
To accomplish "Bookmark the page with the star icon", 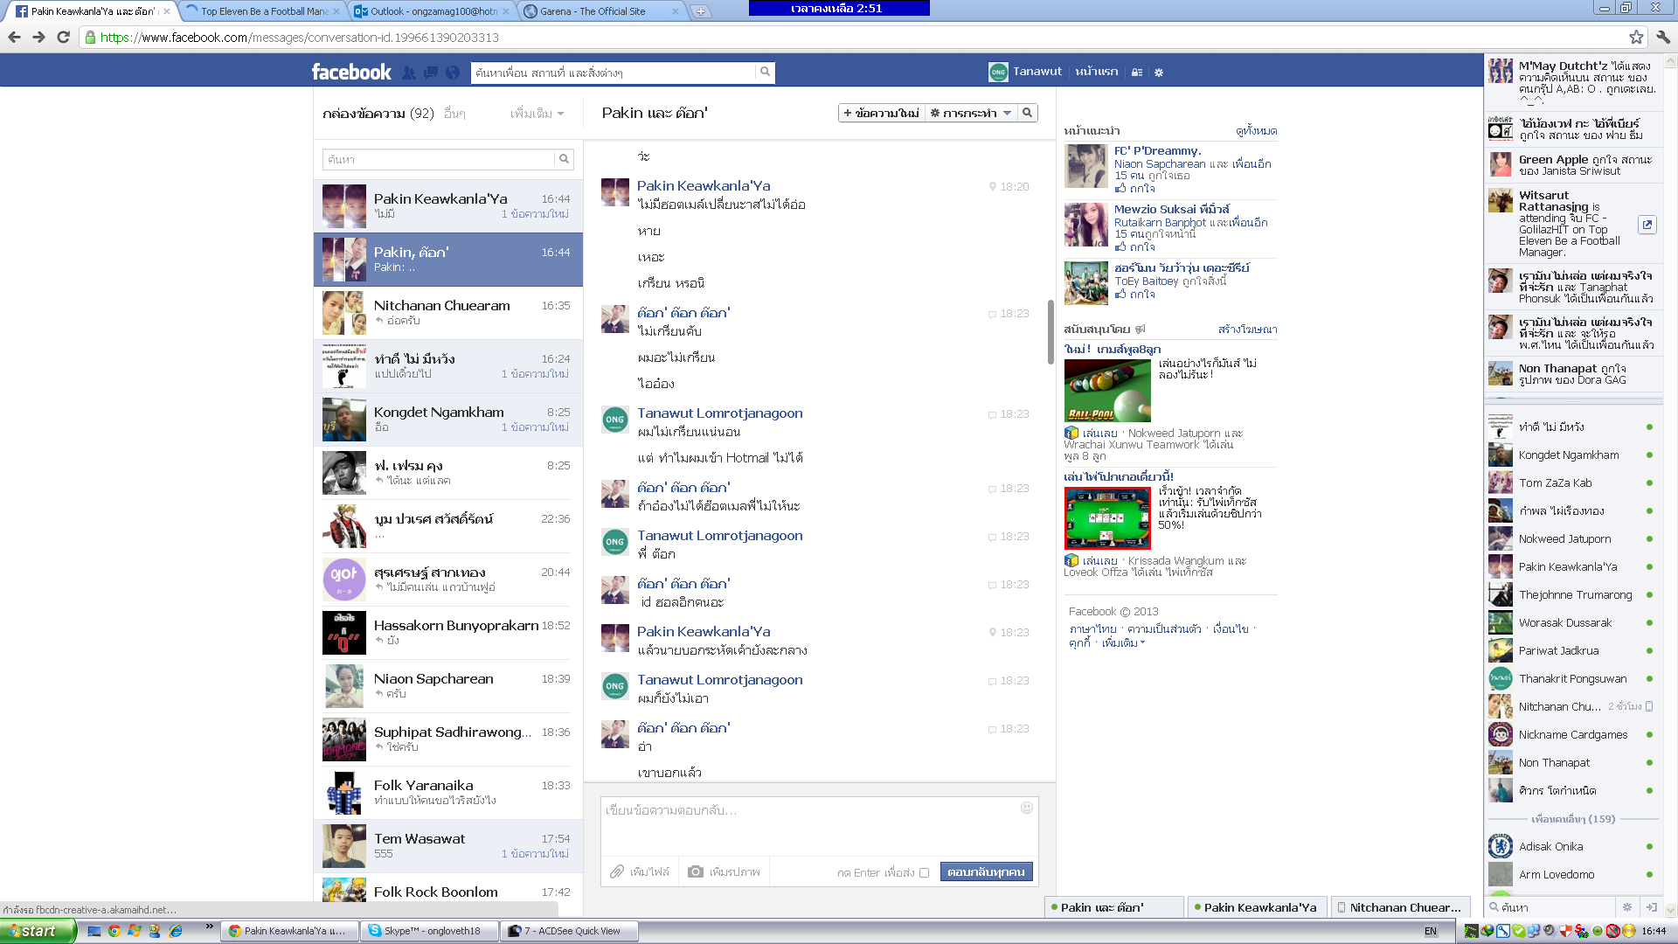I will tap(1636, 37).
